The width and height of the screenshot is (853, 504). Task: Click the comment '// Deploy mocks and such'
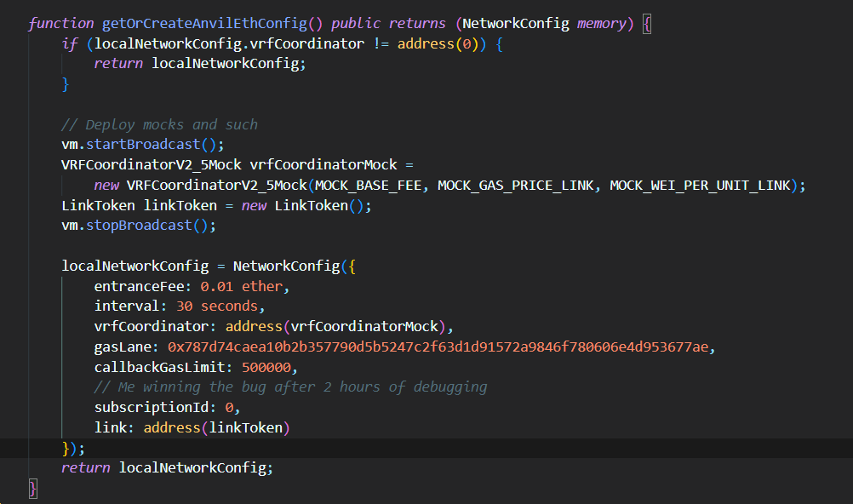click(159, 124)
